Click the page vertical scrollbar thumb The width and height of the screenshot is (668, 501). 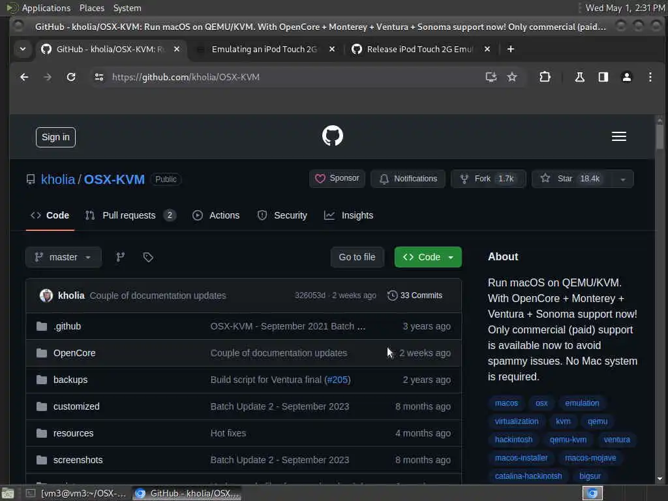click(660, 136)
